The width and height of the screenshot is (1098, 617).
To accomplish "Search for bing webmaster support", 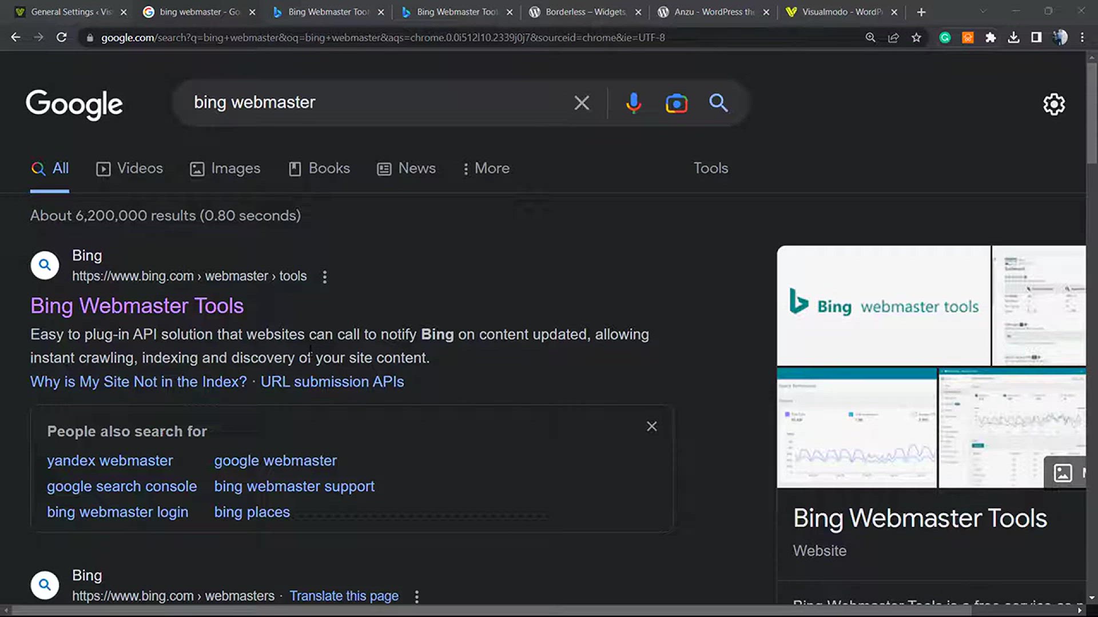I will coord(294,486).
